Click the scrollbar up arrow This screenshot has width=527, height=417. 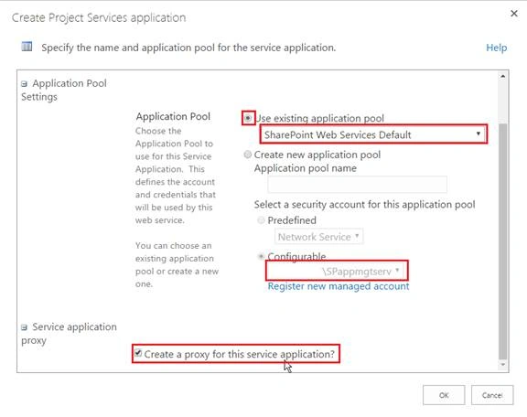pyautogui.click(x=502, y=76)
